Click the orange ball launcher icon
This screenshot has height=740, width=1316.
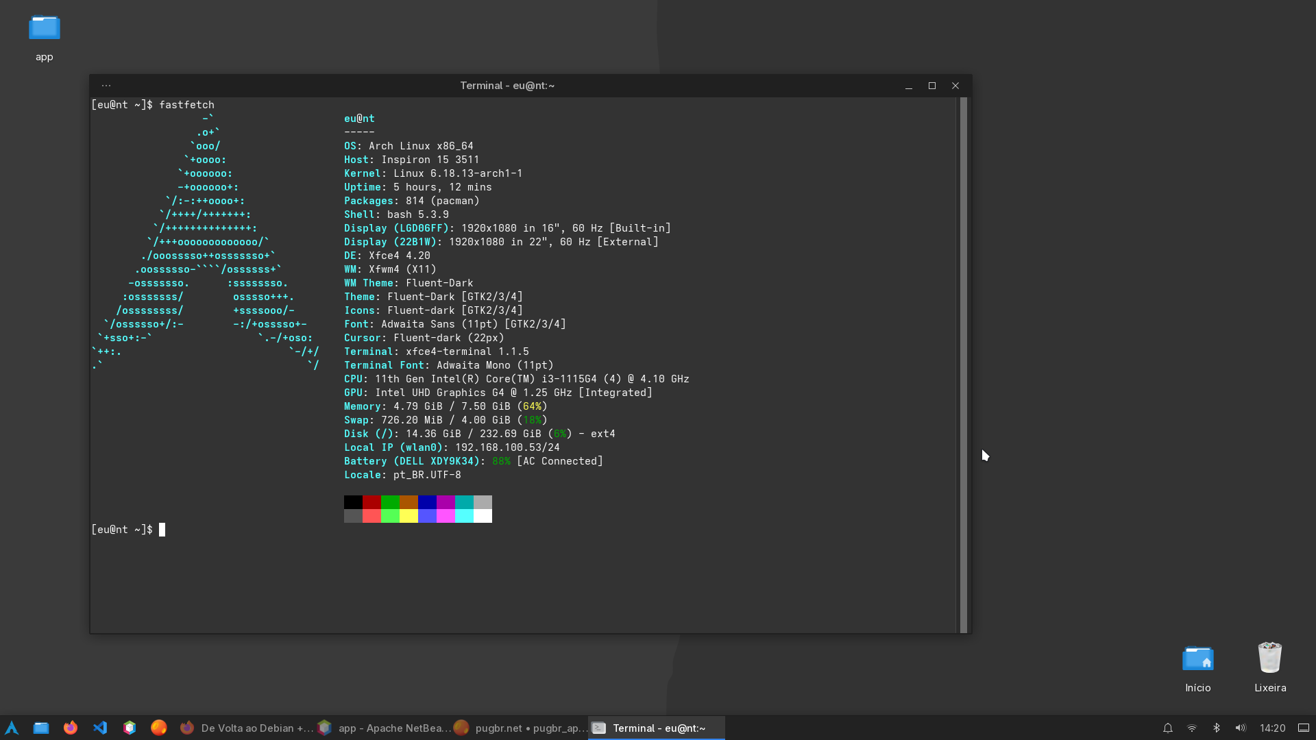[159, 728]
